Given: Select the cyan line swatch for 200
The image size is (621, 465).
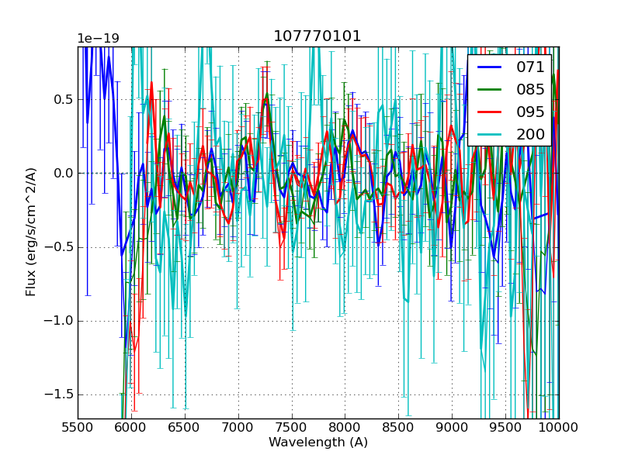Looking at the screenshot, I should pos(491,133).
